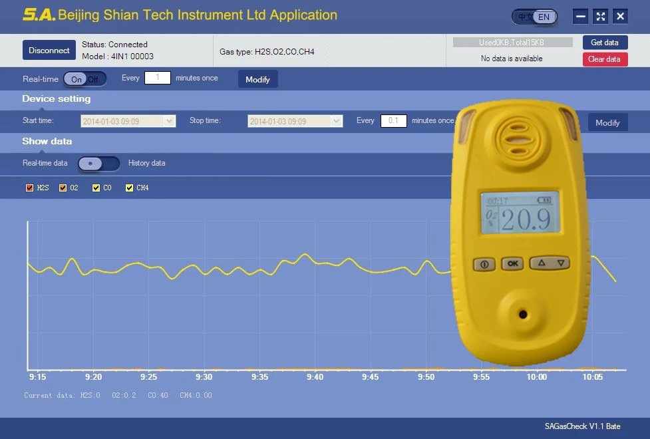Click the minutes interval input field

157,78
